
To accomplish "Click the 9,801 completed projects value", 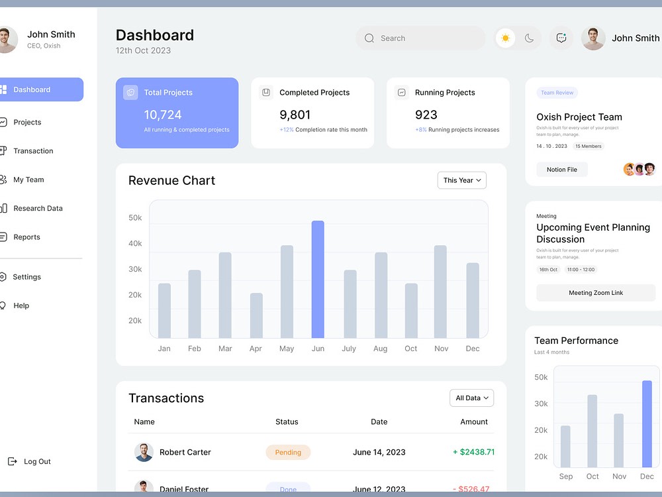I will click(295, 115).
